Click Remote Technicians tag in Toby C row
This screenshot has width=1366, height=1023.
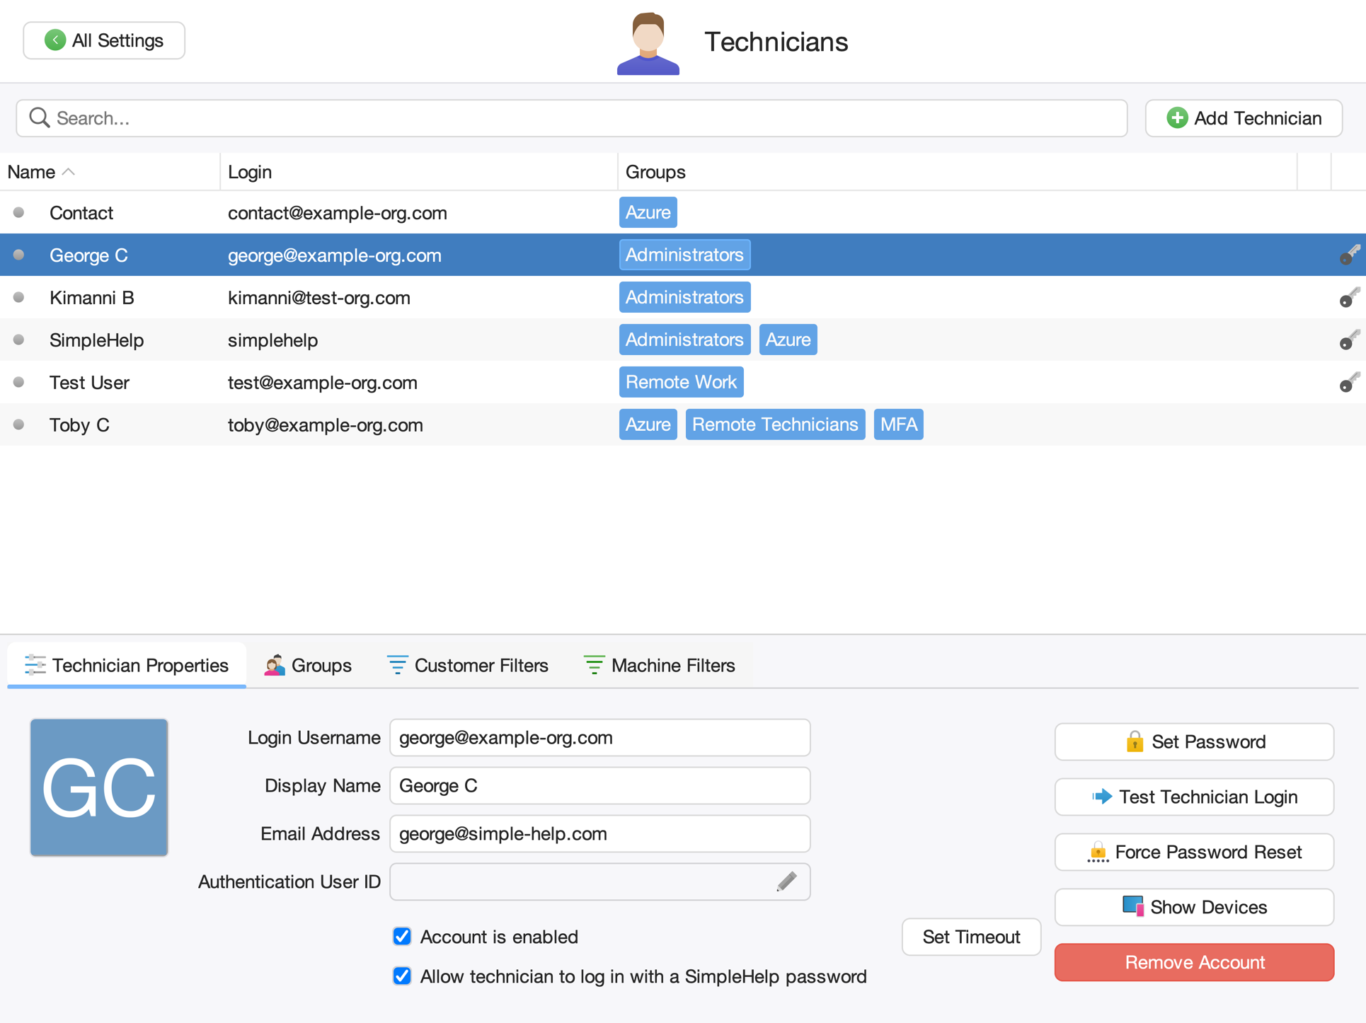click(775, 424)
